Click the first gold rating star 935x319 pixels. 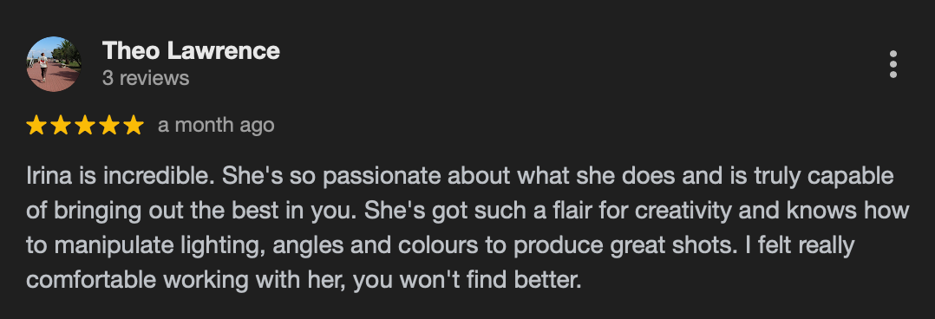pyautogui.click(x=36, y=125)
